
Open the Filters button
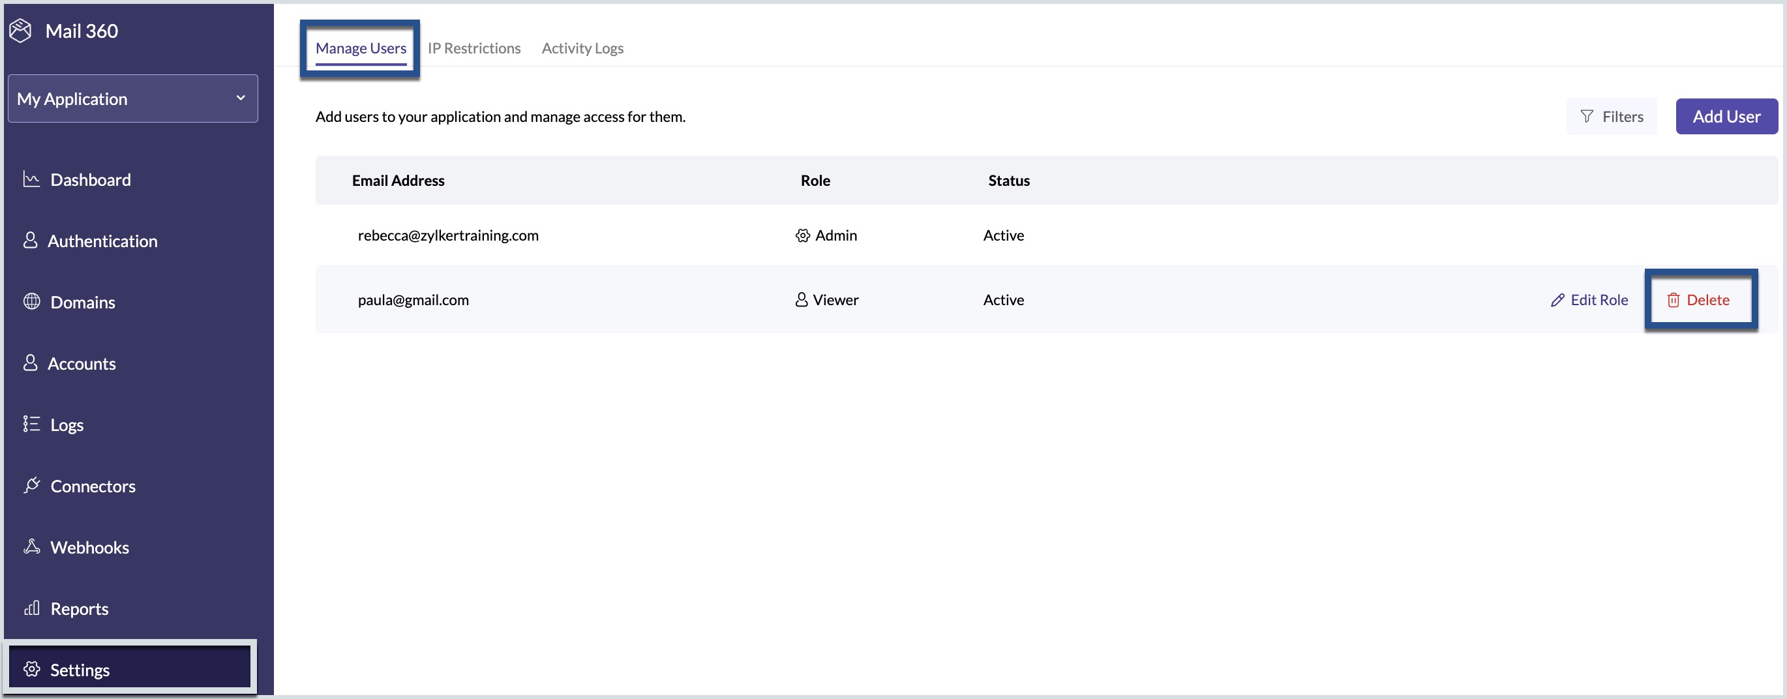pyautogui.click(x=1611, y=116)
